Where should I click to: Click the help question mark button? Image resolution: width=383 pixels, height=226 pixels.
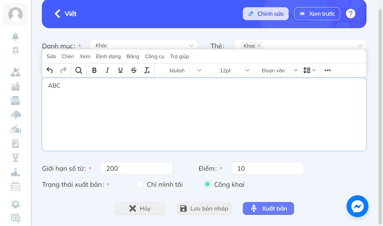(351, 14)
